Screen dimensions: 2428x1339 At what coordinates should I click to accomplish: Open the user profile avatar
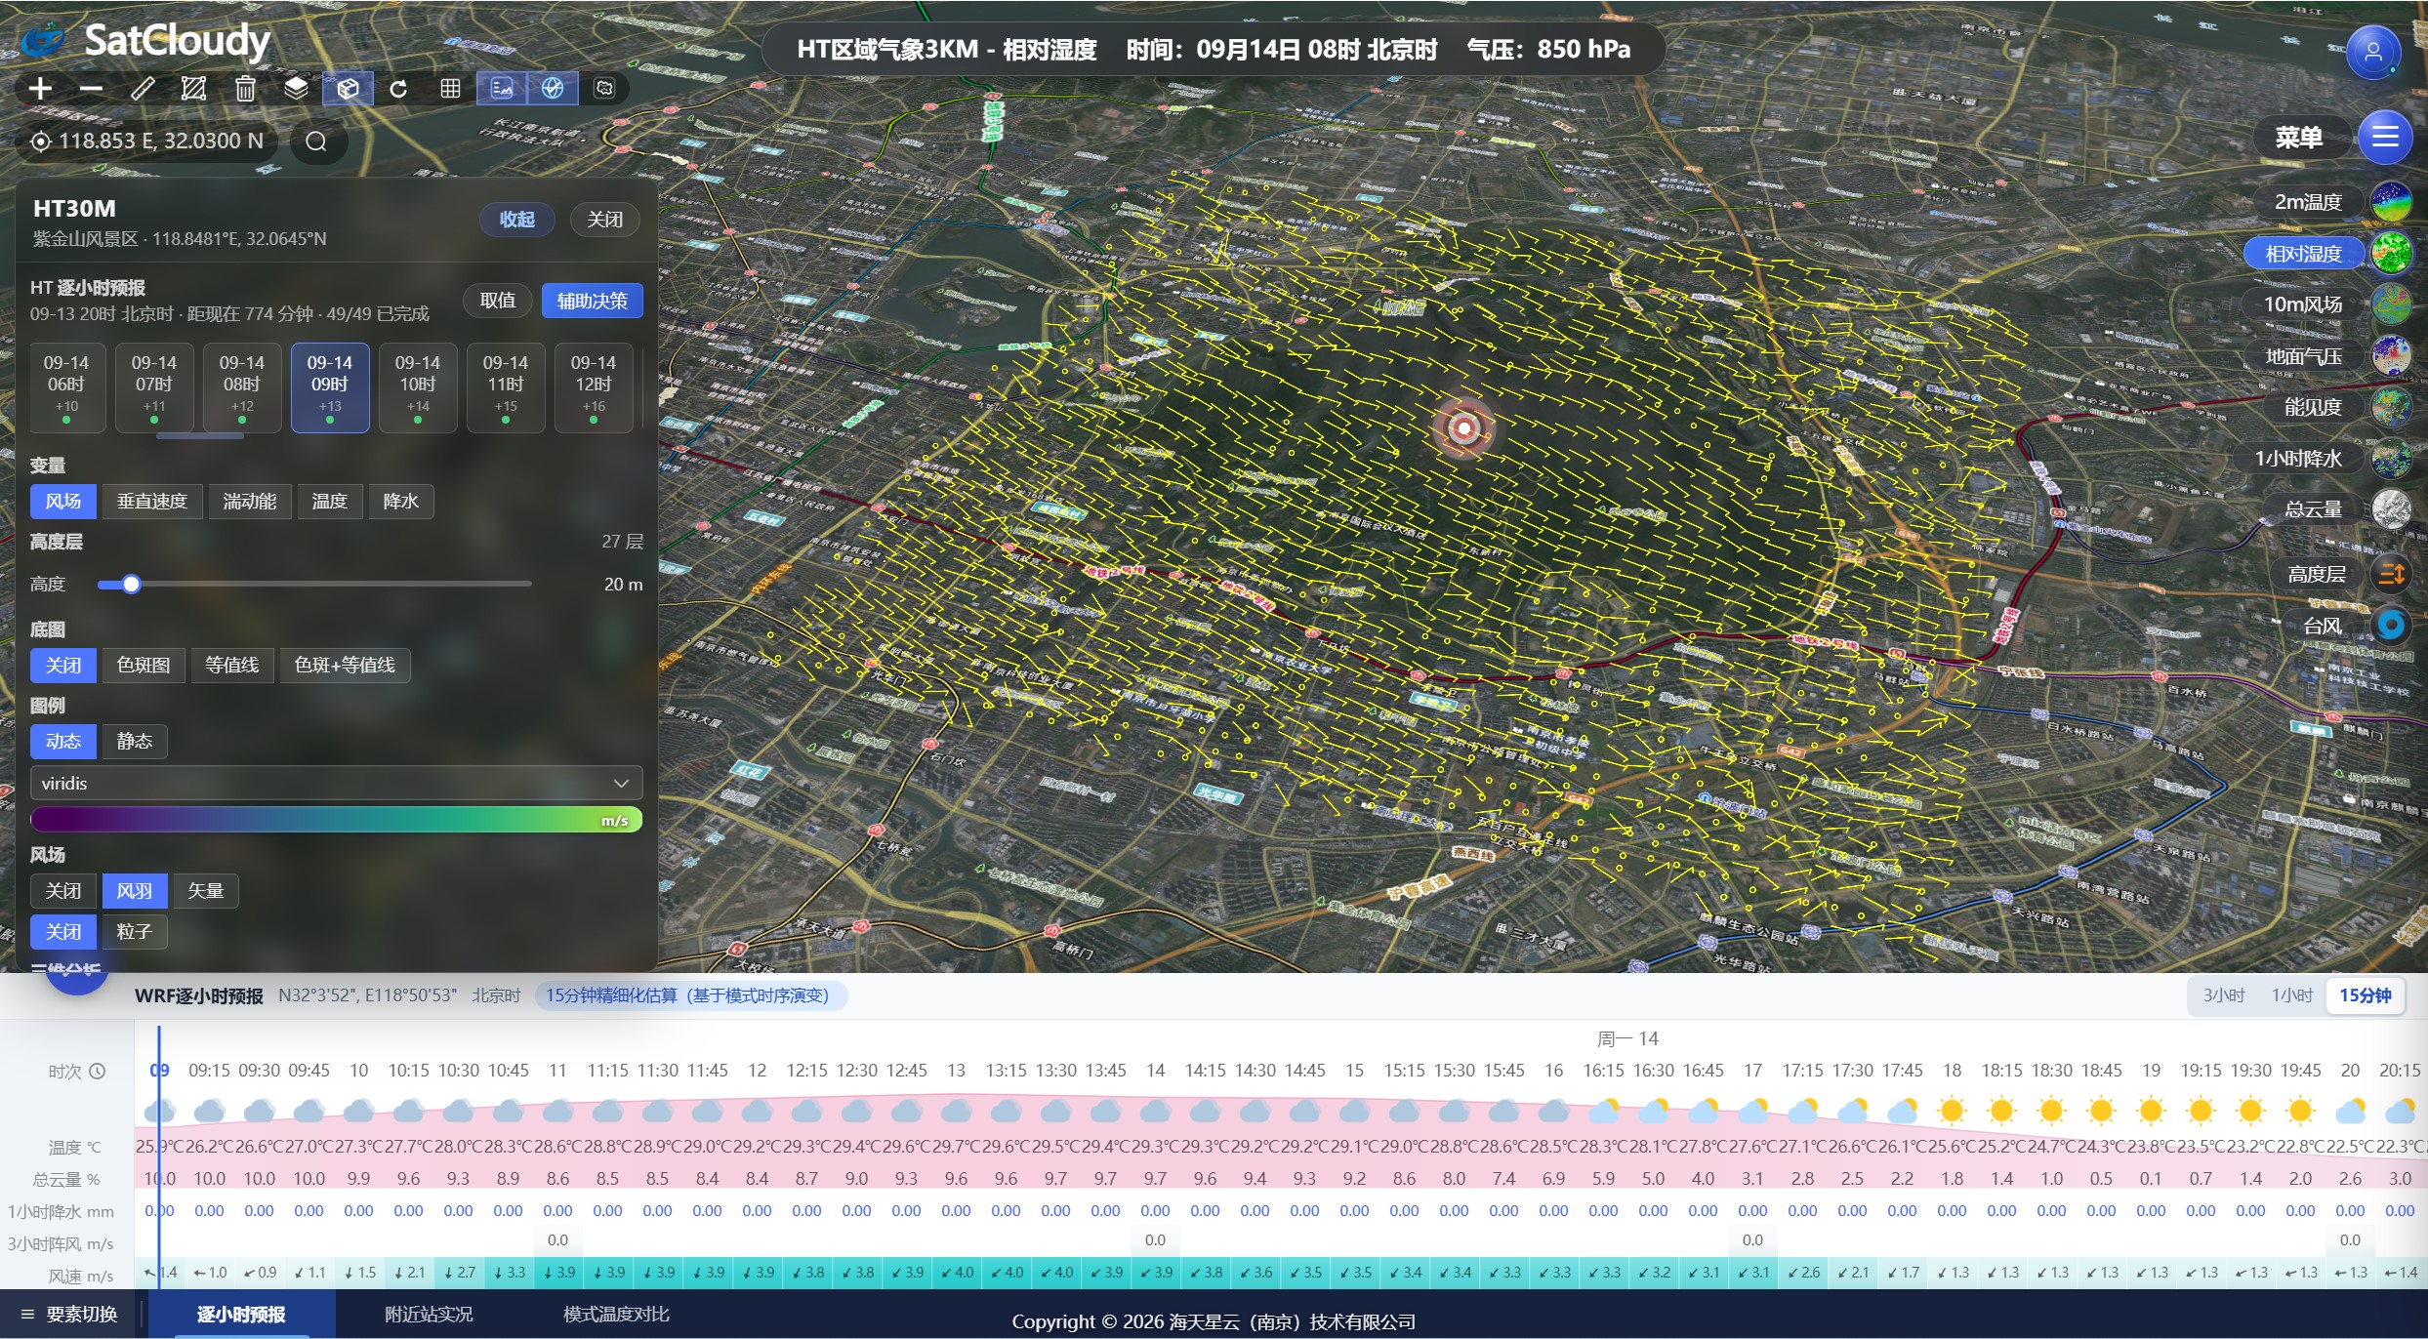(2373, 51)
